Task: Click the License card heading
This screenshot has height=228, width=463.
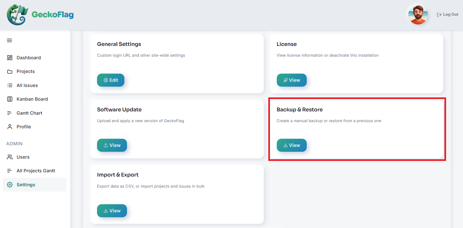Action: pos(287,44)
